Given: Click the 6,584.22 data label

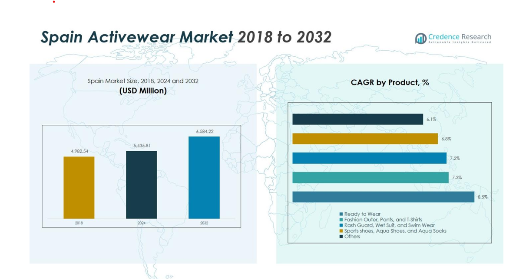Looking at the screenshot, I should click(204, 131).
